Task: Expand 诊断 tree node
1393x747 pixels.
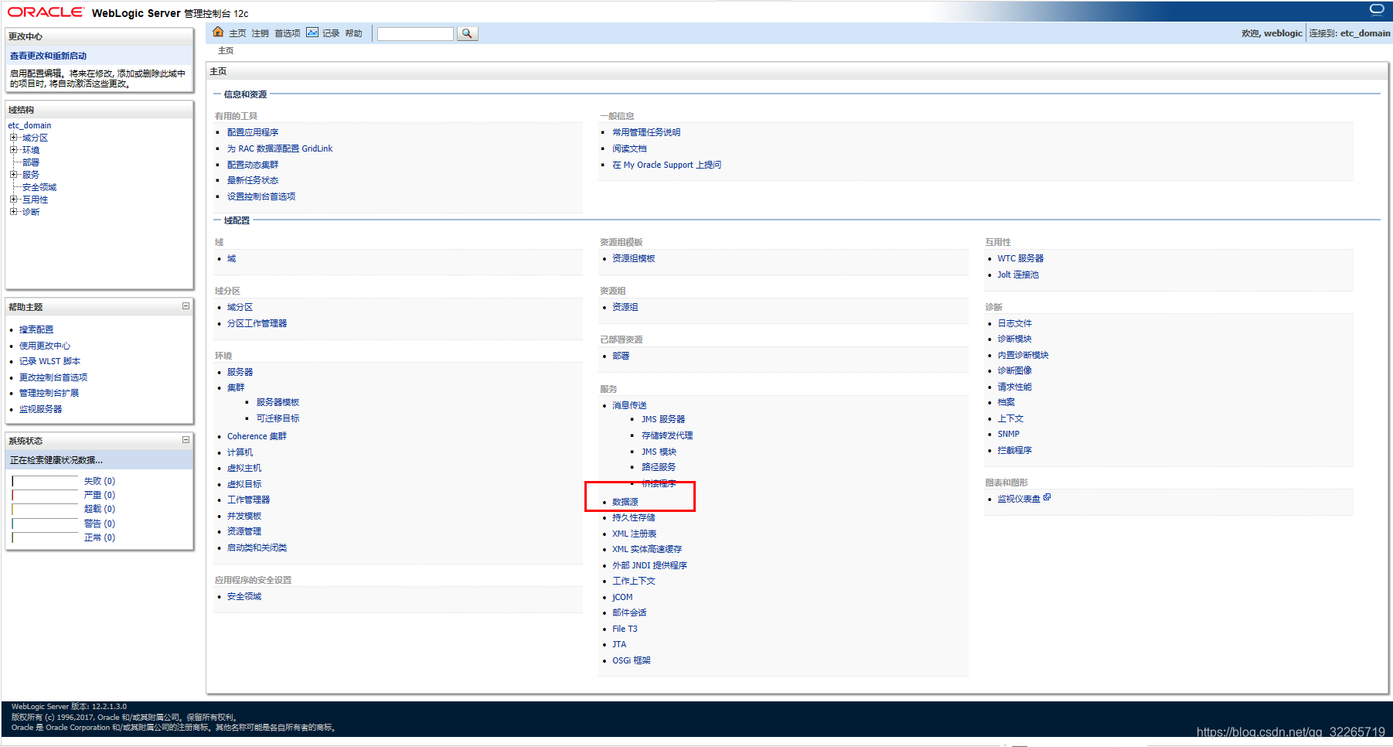Action: (x=14, y=212)
